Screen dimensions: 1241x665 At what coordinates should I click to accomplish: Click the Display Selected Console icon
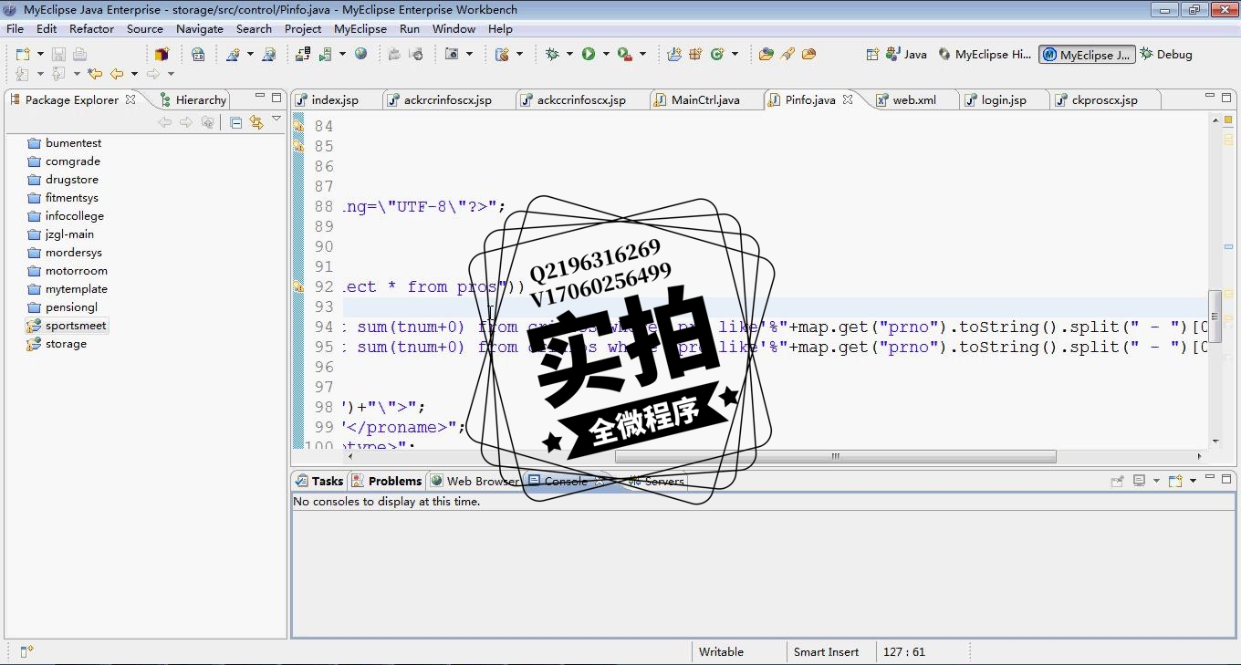pyautogui.click(x=1139, y=481)
